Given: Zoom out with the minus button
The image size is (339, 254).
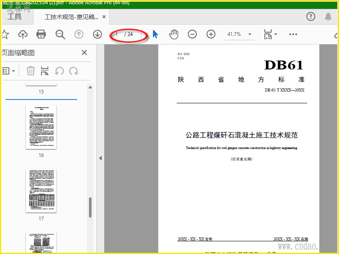Looking at the screenshot, I should tap(192, 34).
